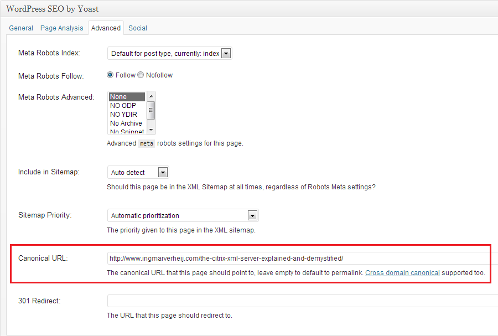Select the Nofollow radio button

pos(141,75)
